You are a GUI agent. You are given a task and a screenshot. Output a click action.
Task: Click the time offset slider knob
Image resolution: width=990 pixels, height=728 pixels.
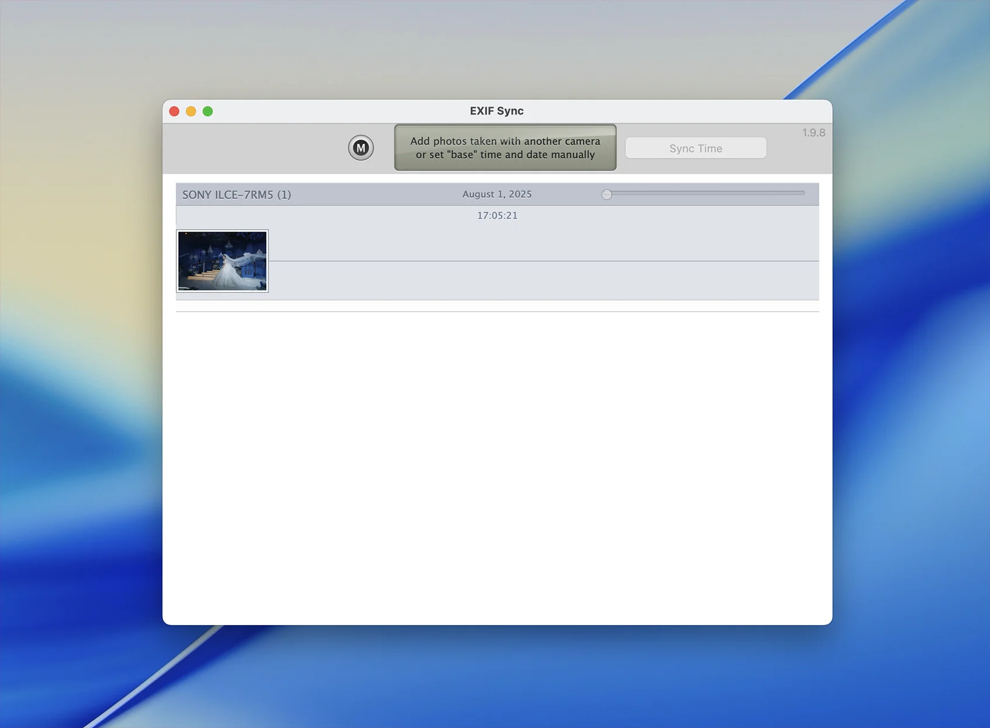pos(607,194)
